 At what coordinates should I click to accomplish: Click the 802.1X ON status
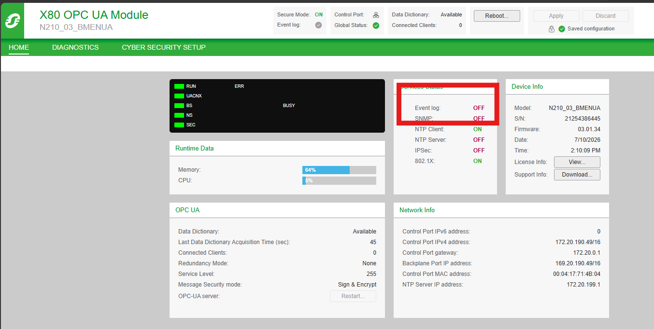(478, 161)
